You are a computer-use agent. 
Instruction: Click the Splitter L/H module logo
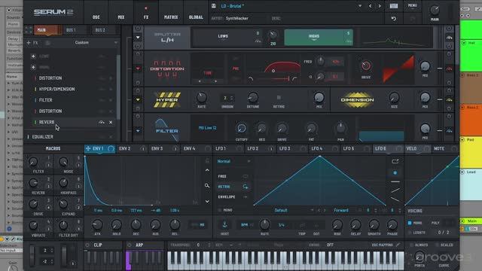tap(167, 38)
